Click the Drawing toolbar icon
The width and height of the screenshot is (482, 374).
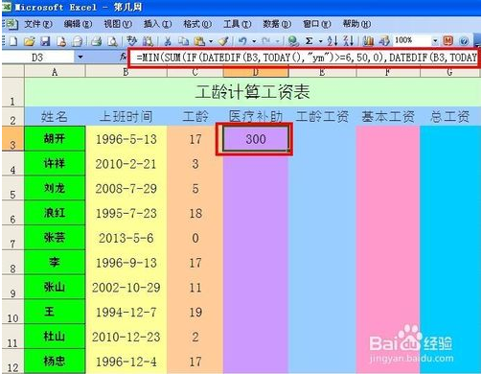[x=384, y=41]
